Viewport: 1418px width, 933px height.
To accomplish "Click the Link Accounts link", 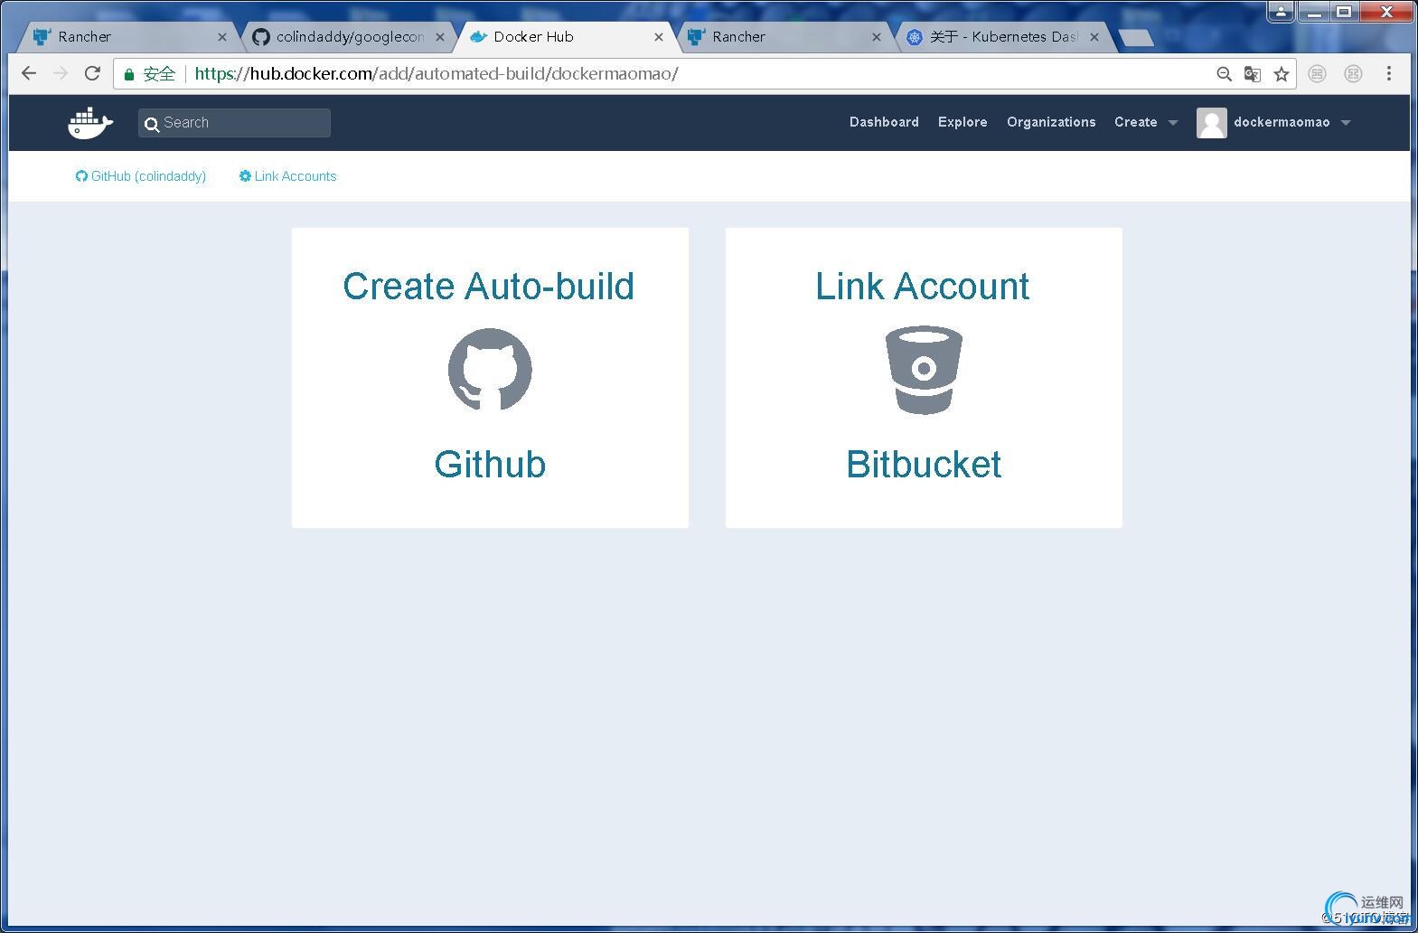I will 287,176.
